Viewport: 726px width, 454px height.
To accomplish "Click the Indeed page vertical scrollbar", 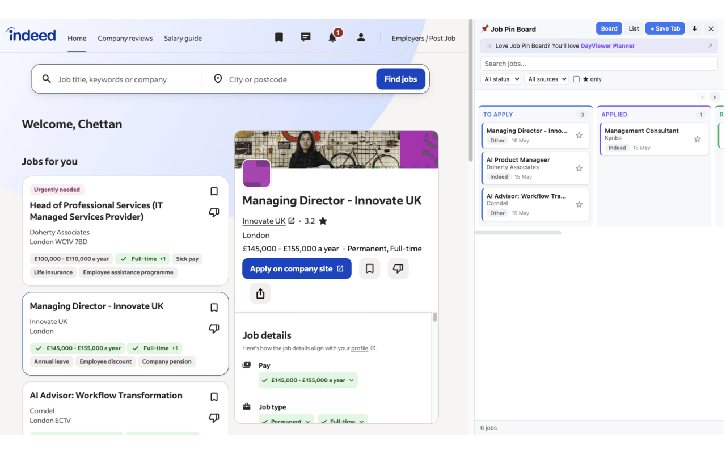I will [x=471, y=91].
